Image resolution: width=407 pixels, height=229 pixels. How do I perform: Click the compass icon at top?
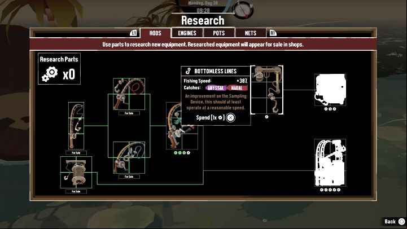click(x=243, y=10)
